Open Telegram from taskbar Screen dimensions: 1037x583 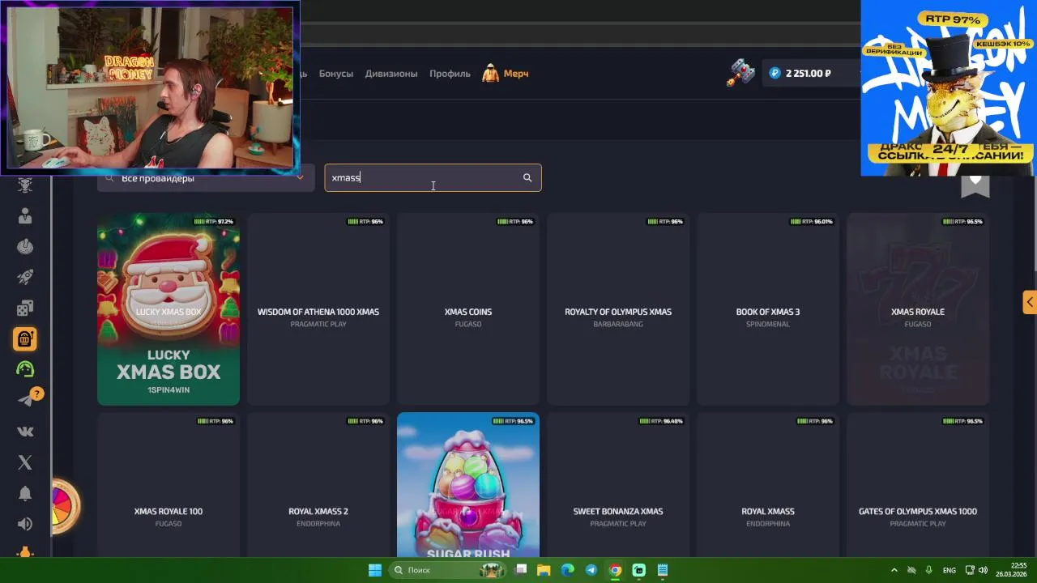[591, 570]
